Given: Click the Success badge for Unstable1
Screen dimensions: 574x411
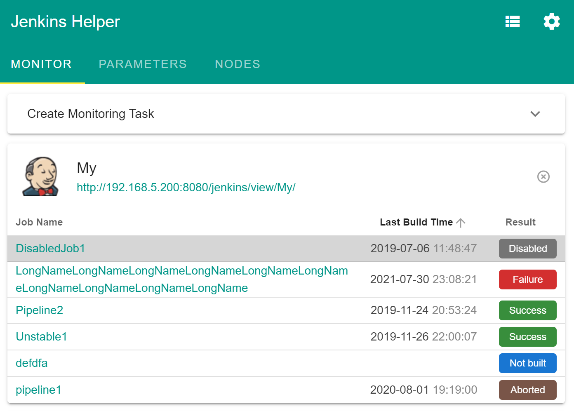Looking at the screenshot, I should pyautogui.click(x=528, y=337).
